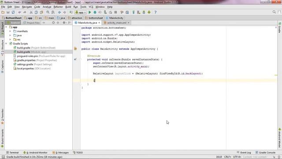This screenshot has height=159, width=282.
Task: Click the Find magnifier icon
Action: pos(48,12)
